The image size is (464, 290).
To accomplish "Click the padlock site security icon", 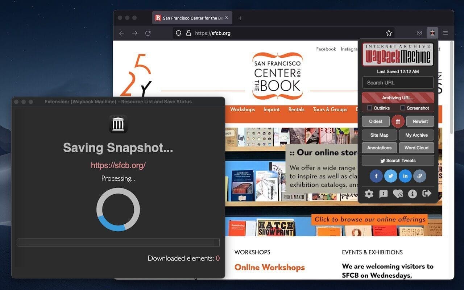I will click(188, 33).
